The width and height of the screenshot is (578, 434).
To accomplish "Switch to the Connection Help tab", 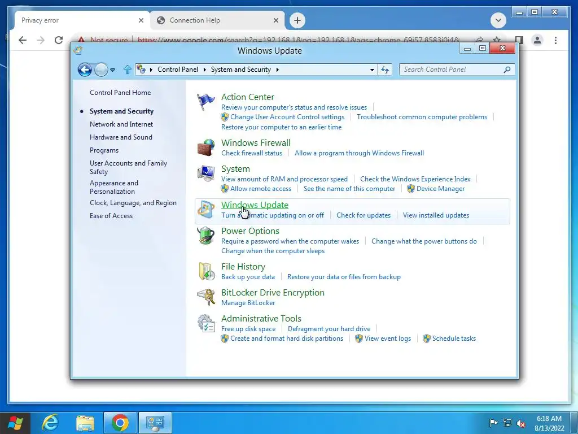I will click(217, 20).
